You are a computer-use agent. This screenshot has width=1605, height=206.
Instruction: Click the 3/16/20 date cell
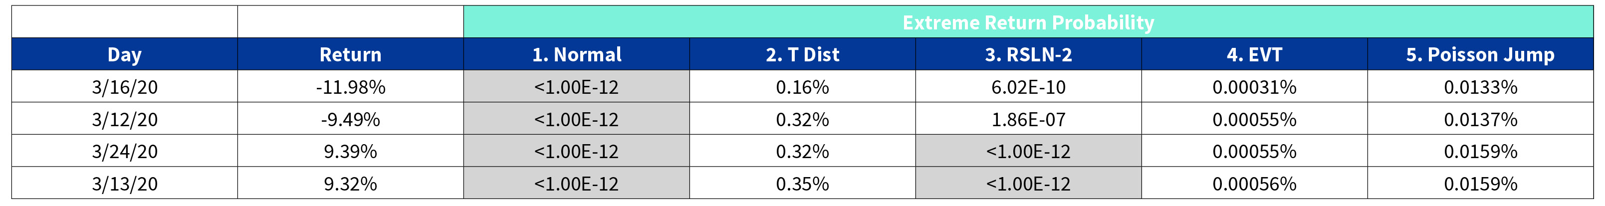[125, 87]
